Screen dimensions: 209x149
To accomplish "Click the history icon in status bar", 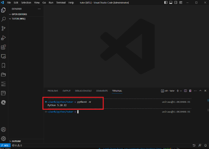I will point(194,146).
